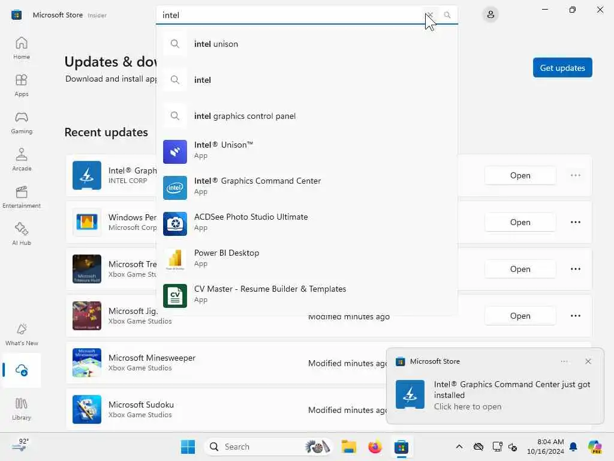Open AI Hub in the sidebar
The height and width of the screenshot is (461, 614).
(x=22, y=235)
